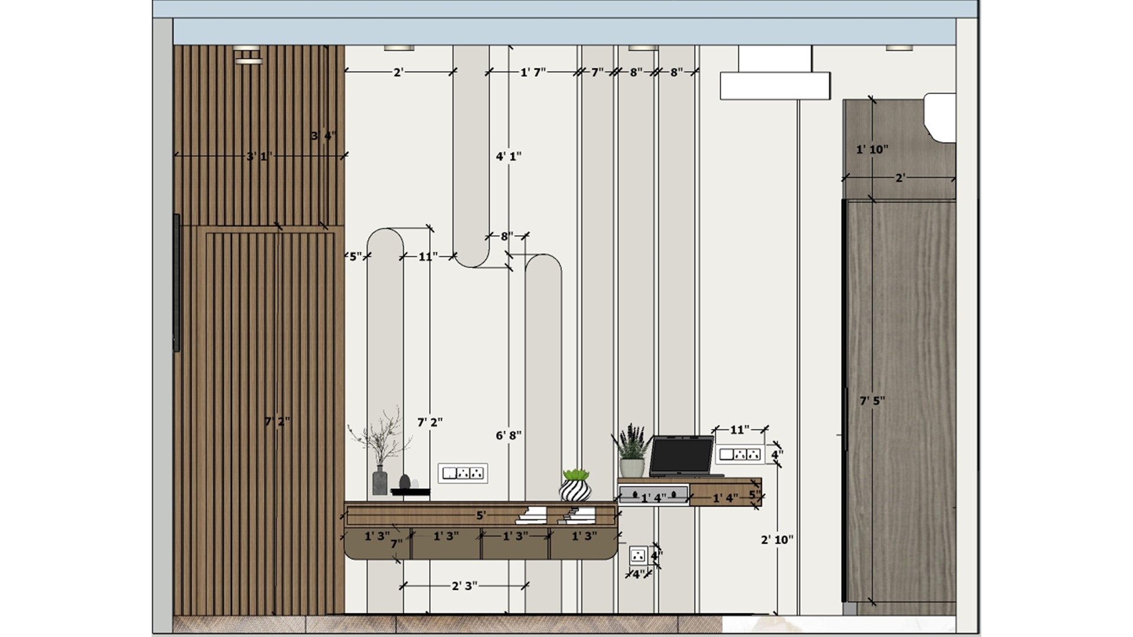Viewport: 1133px width, 637px height.
Task: Select the striped vase with green succulent
Action: [x=575, y=485]
